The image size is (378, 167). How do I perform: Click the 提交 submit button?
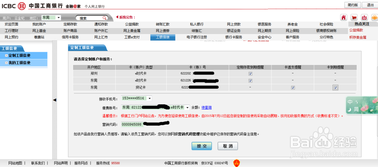coord(202,146)
